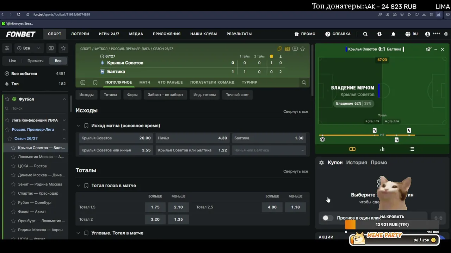
Task: Click Свернуть все next to Исходы
Action: pos(296,112)
